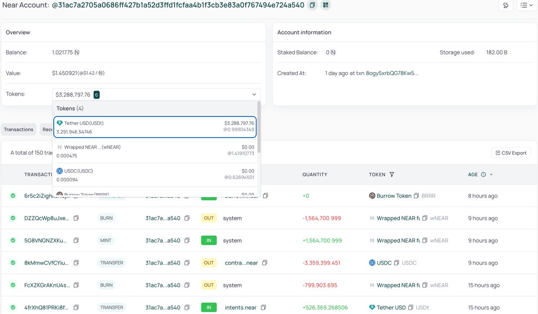
Task: Copy the Near account address
Action: tap(313, 5)
